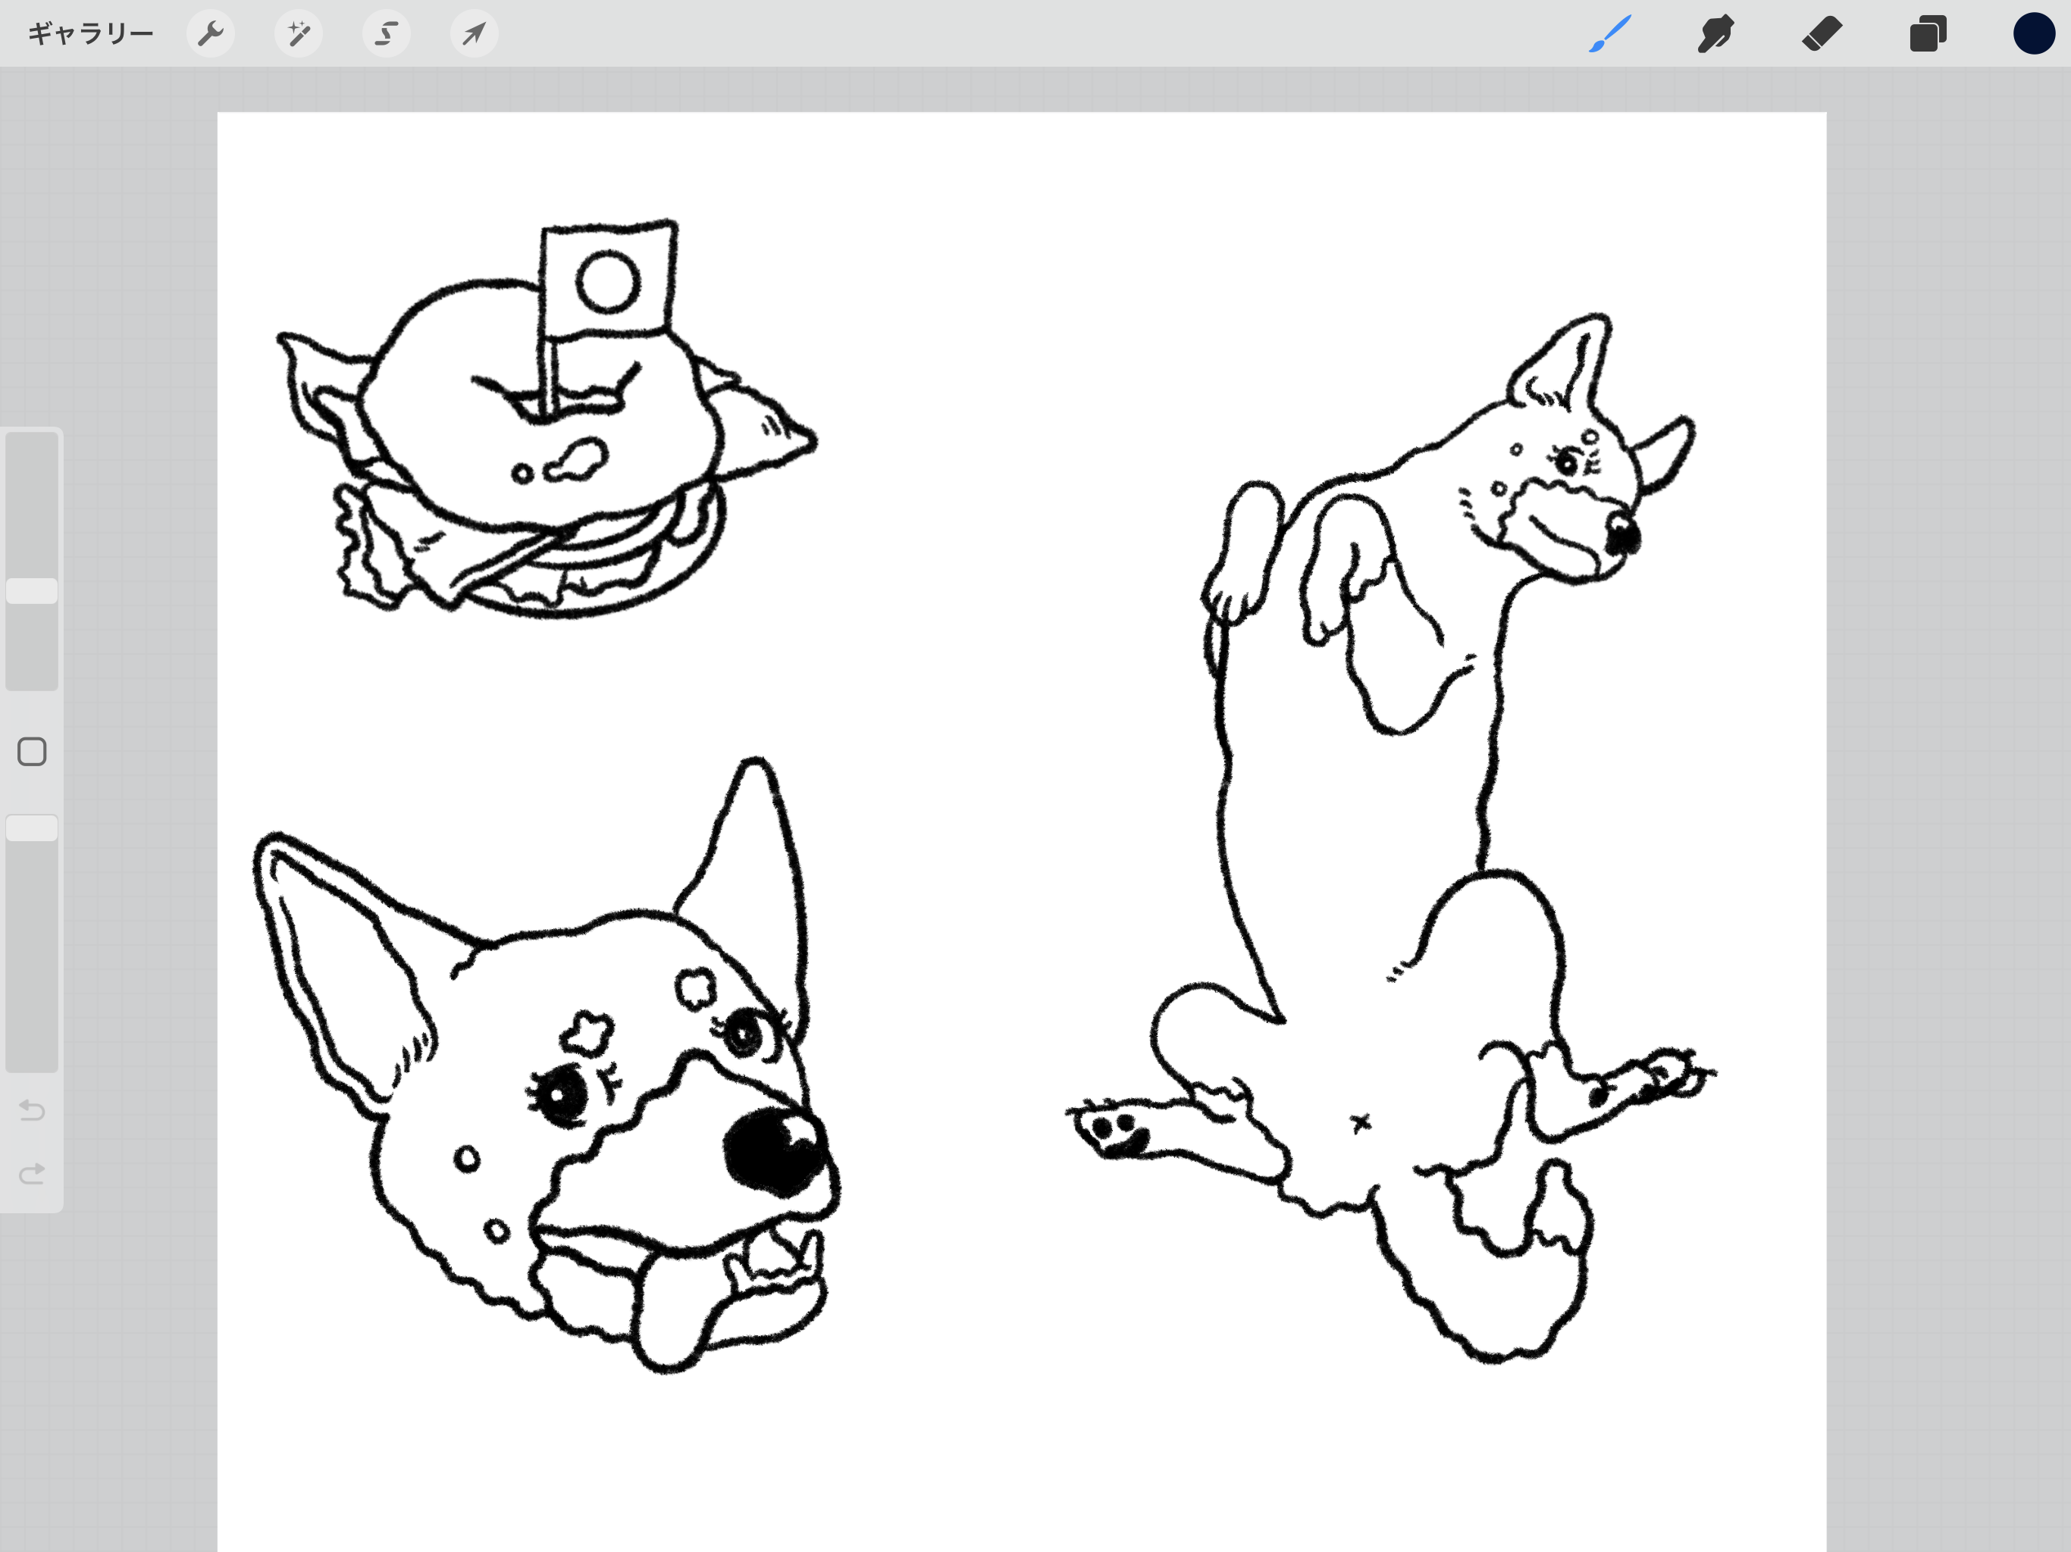Activate the Transform arrow tool
Screen dimensions: 2071x1552
point(474,35)
